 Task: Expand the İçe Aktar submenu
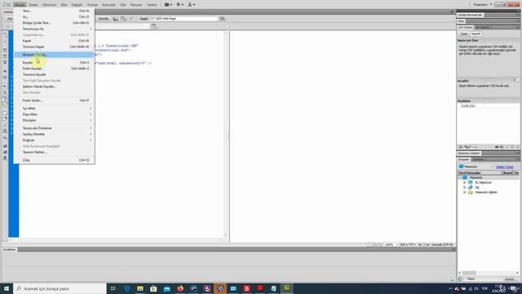pos(54,109)
